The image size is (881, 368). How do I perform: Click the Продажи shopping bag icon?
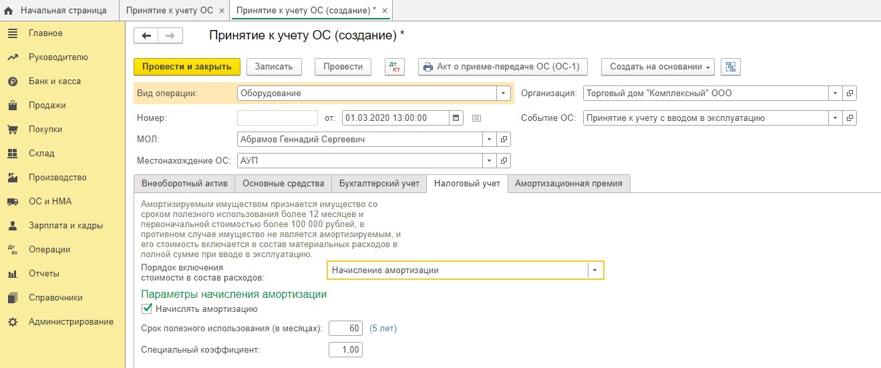tap(12, 106)
